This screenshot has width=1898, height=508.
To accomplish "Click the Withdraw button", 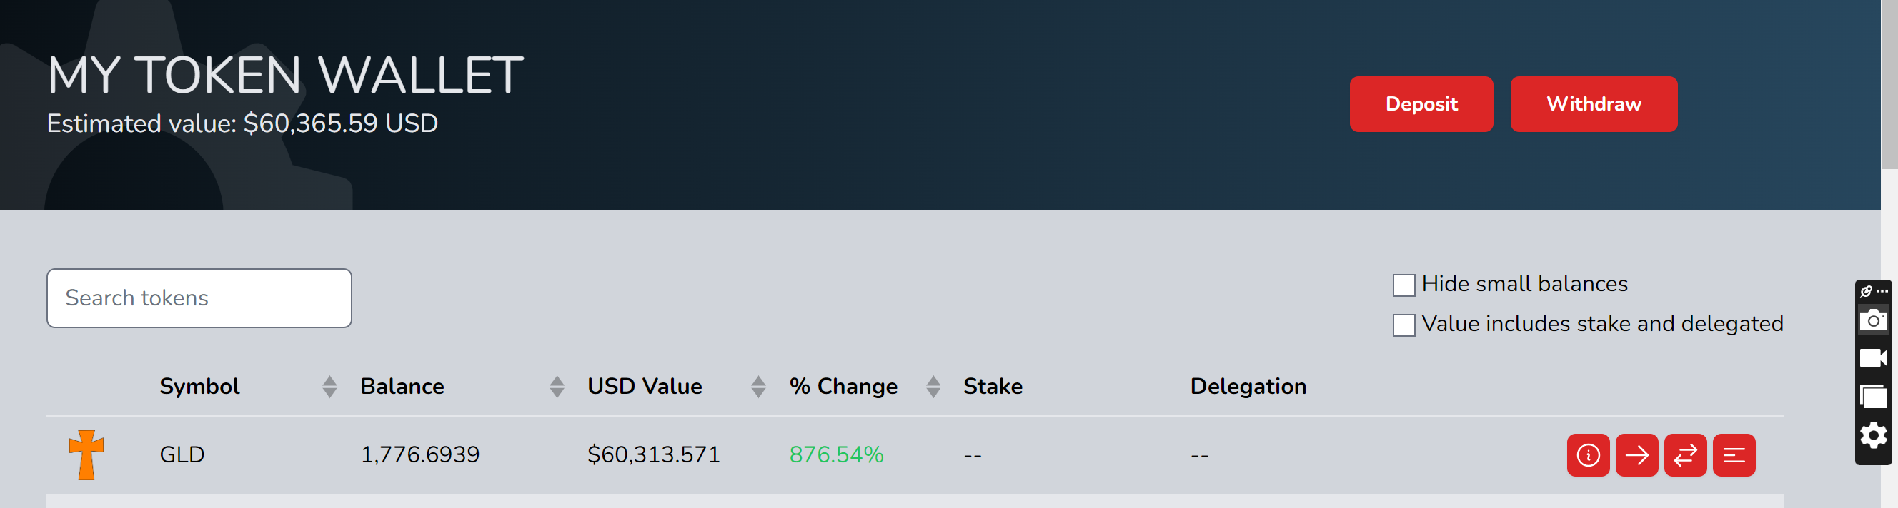I will click(1593, 104).
